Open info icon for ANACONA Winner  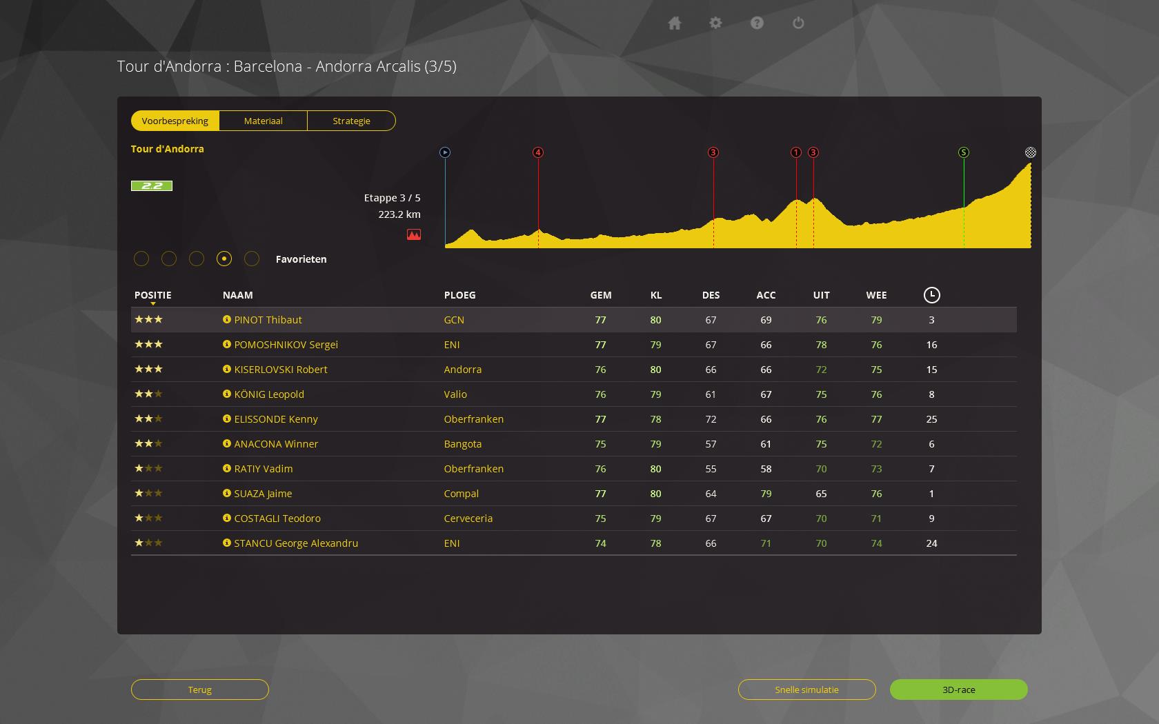[227, 443]
